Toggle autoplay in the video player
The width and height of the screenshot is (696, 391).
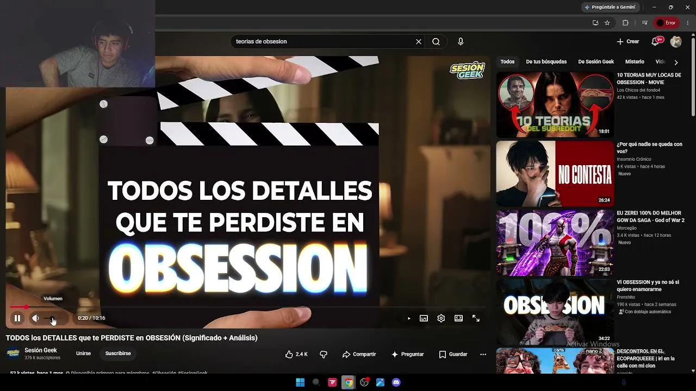(x=409, y=318)
